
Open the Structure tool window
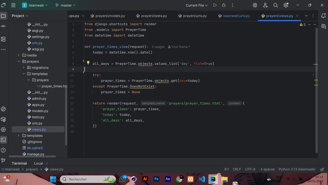click(3, 39)
